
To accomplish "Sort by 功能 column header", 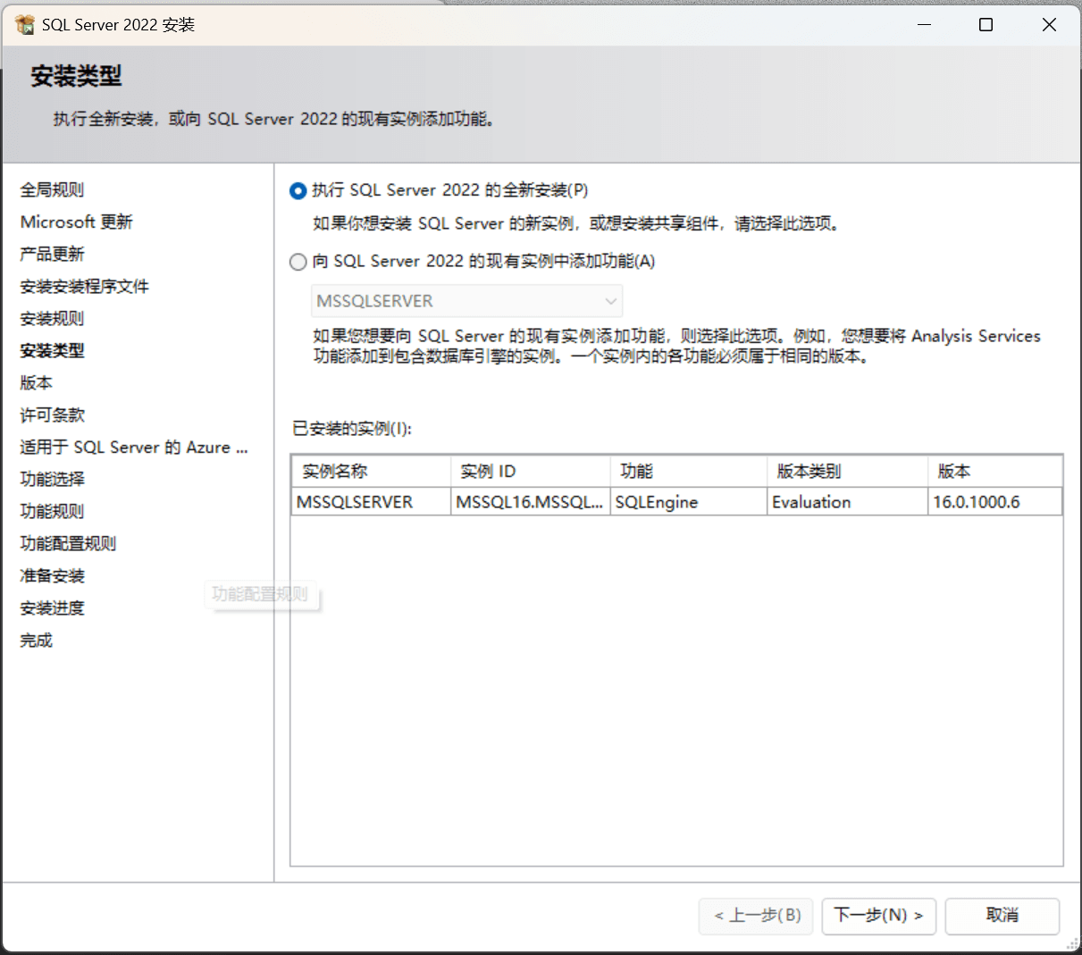I will (689, 471).
